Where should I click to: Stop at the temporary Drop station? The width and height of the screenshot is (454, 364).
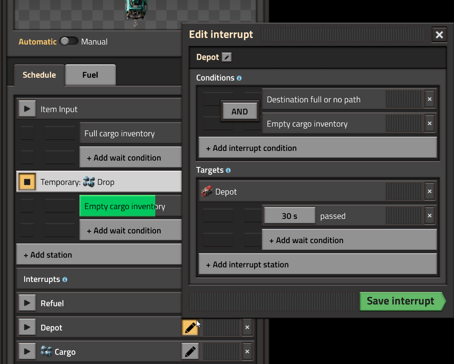27,182
